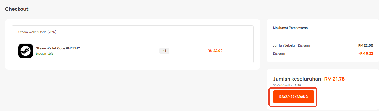Click empty area right of BAYAR SEKARANG

[x=347, y=97]
